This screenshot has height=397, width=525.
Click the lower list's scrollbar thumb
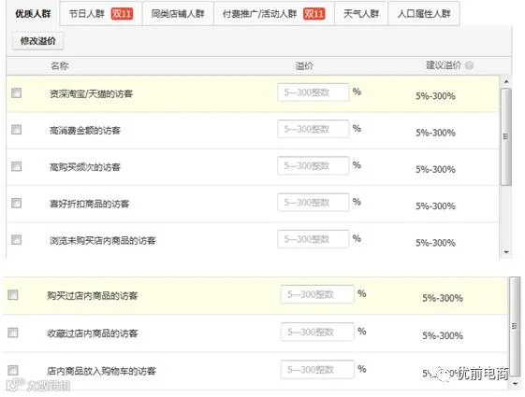[x=515, y=327]
